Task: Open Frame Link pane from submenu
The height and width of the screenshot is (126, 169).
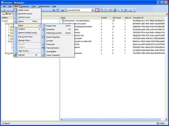Action: pos(58,44)
